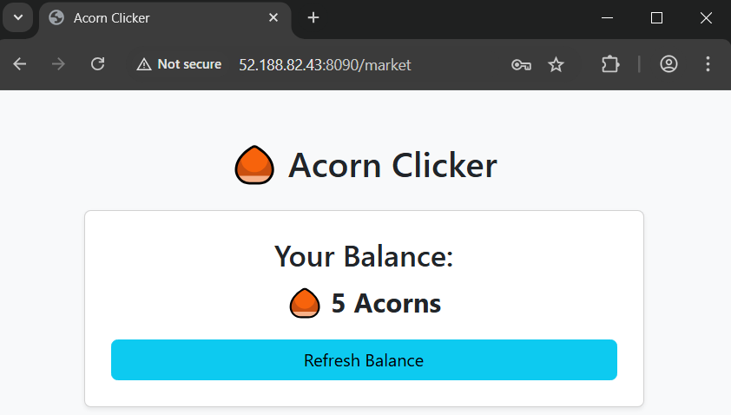This screenshot has height=415, width=731.
Task: Expand the tab search dropdown arrow
Action: coord(17,17)
